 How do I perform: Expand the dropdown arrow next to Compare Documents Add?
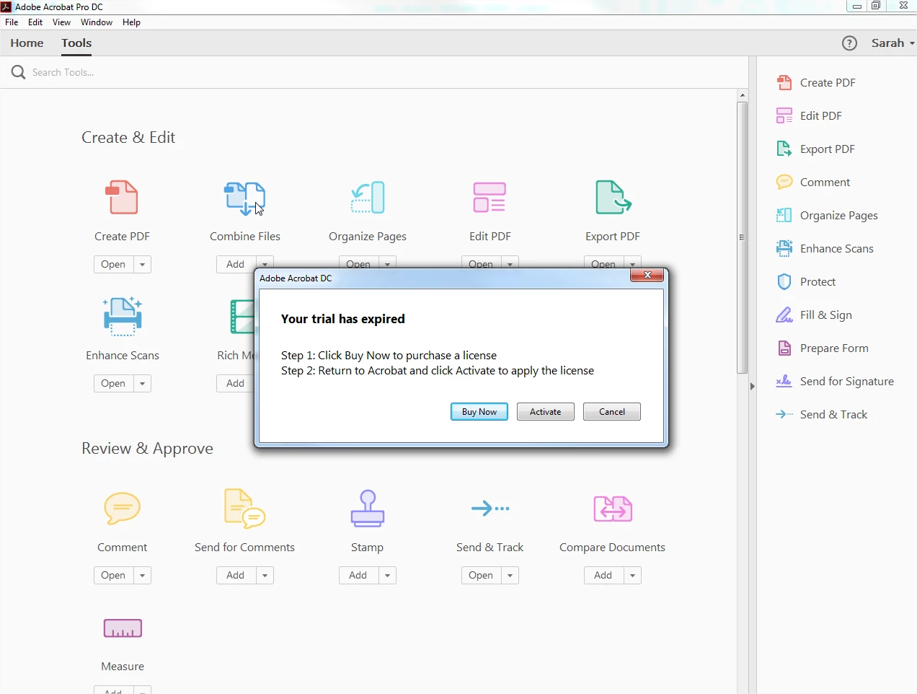coord(632,576)
